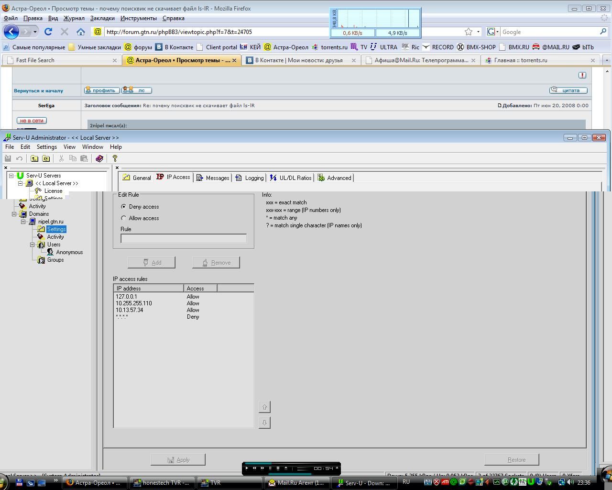This screenshot has width=612, height=490.
Task: Switch to the General tab in Serv-U
Action: (137, 178)
